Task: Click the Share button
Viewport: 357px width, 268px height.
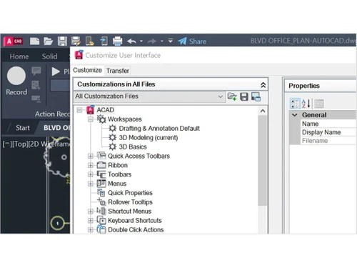Action: (192, 41)
